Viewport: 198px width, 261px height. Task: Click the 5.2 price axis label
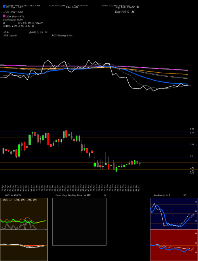pyautogui.click(x=192, y=156)
